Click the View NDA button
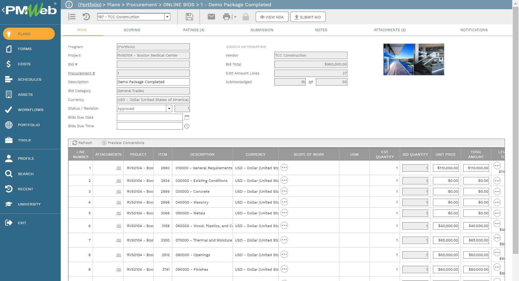 [x=272, y=17]
